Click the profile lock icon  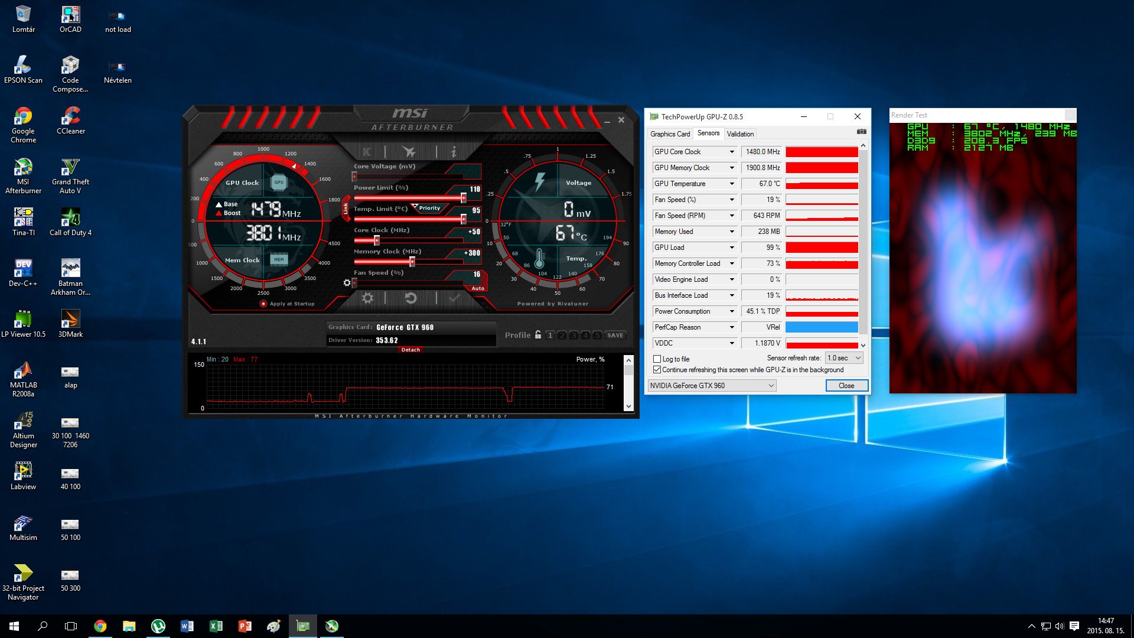tap(538, 334)
